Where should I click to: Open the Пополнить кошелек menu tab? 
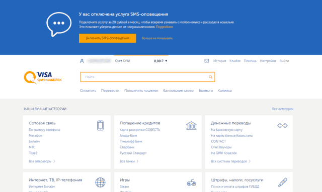tap(141, 90)
